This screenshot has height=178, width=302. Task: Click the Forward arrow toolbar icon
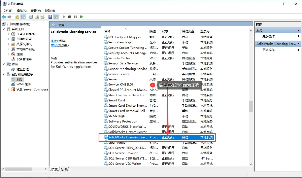tap(9, 17)
